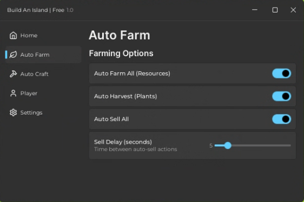The image size is (304, 202).
Task: Select the Auto Farm sidebar label
Action: click(35, 55)
